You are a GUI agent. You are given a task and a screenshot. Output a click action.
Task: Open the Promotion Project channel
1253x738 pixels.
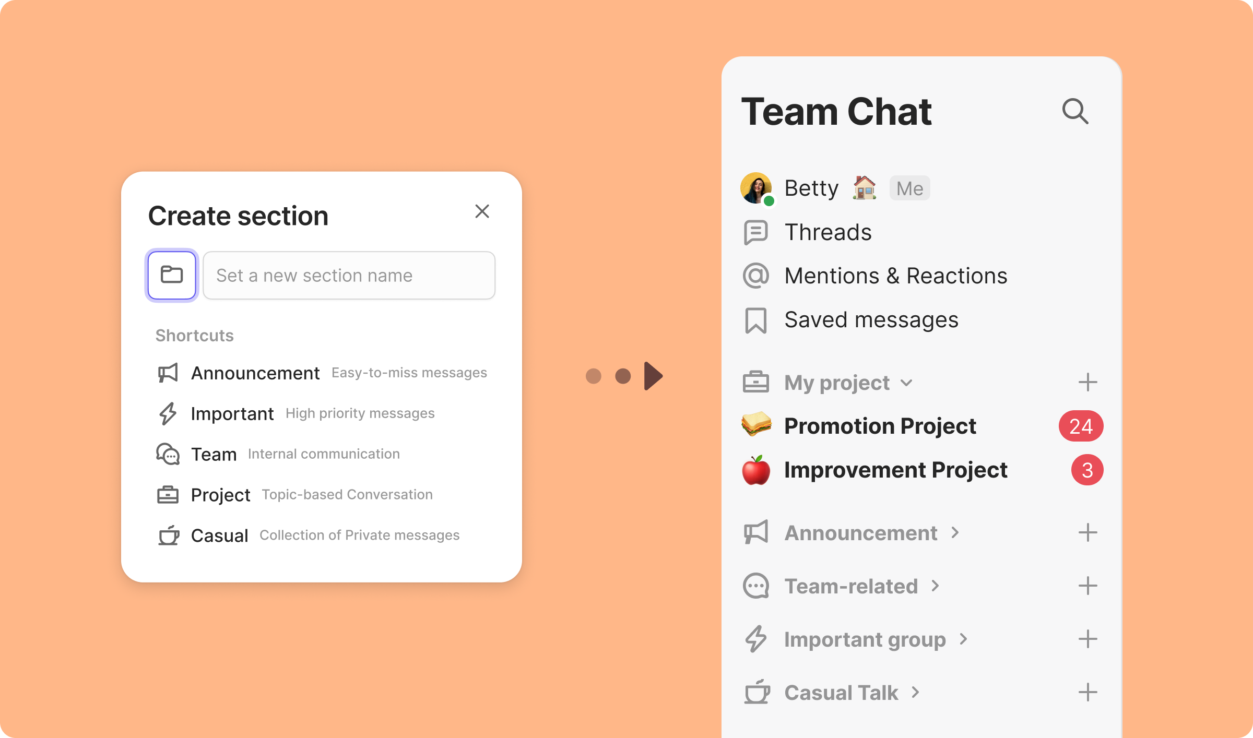(x=880, y=426)
